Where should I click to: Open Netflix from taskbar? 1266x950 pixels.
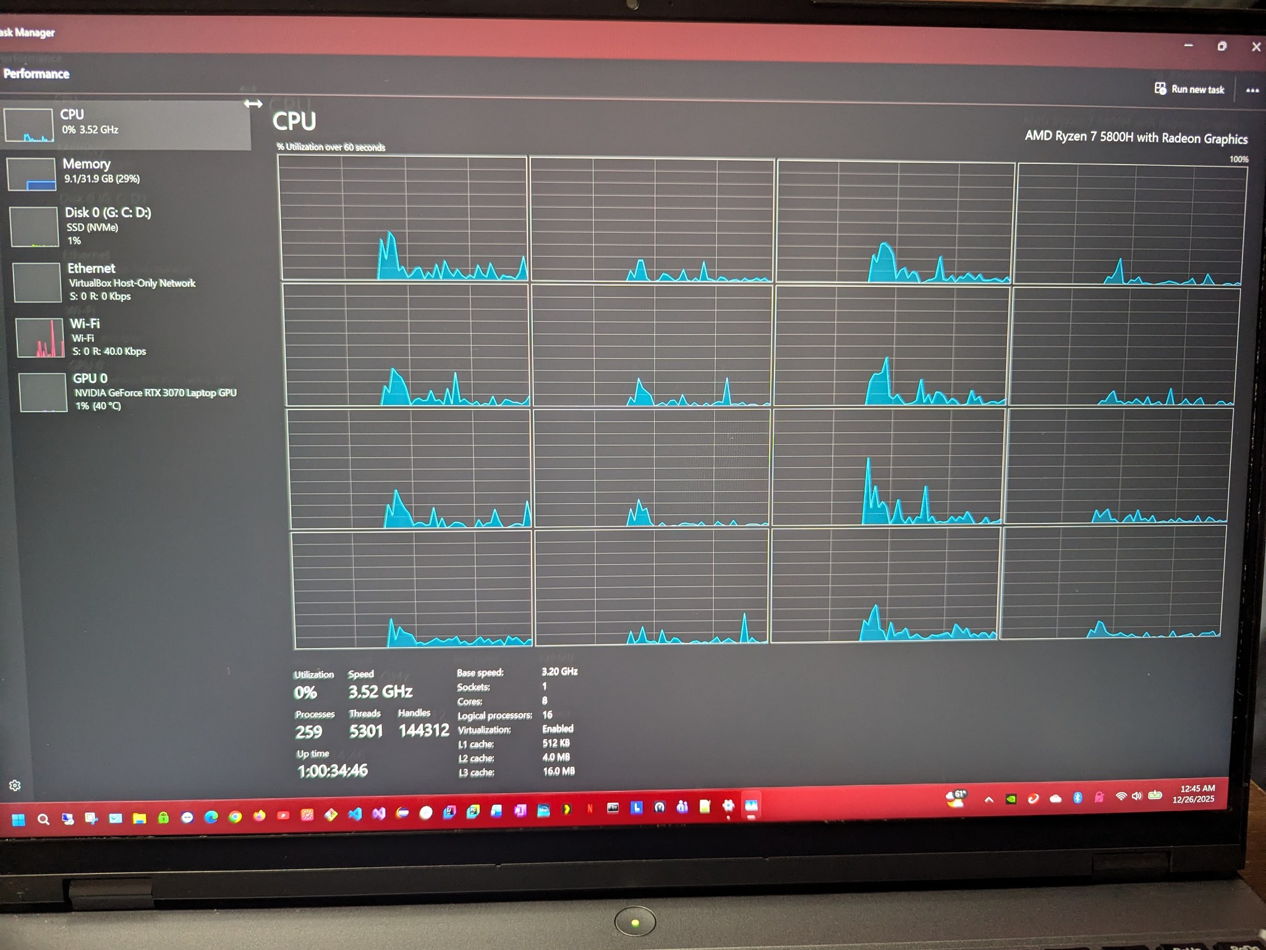(x=590, y=808)
